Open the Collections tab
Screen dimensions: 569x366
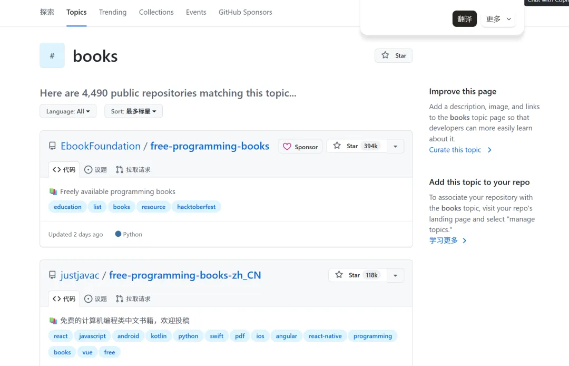point(156,12)
